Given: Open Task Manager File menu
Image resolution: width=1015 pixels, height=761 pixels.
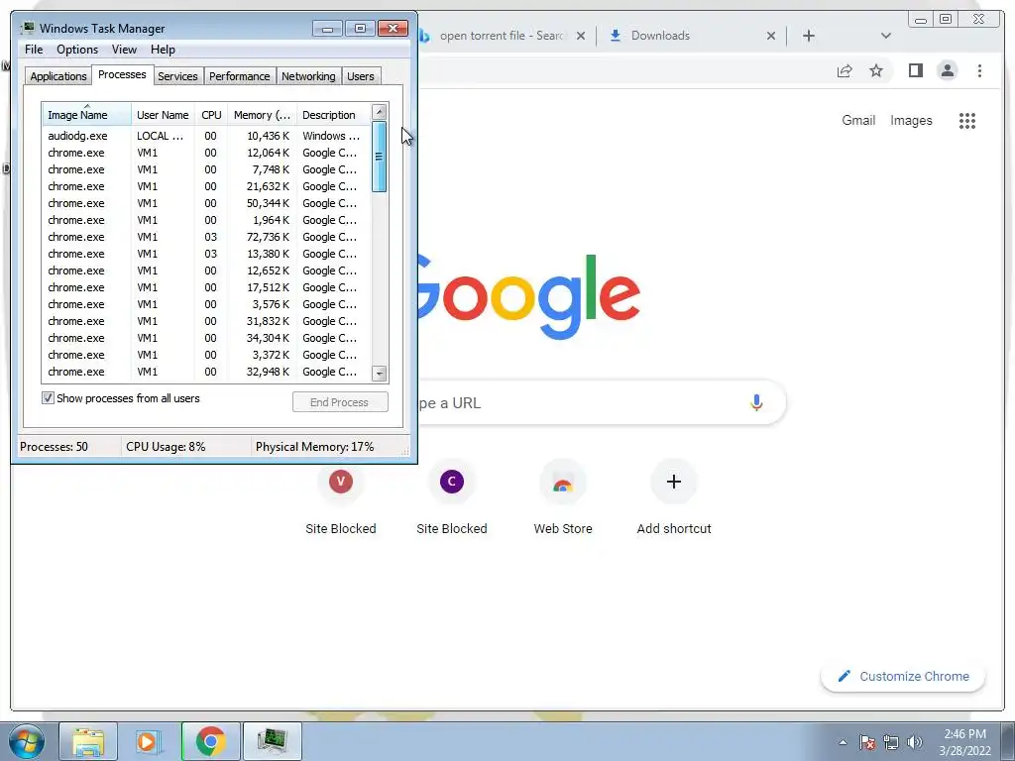Looking at the screenshot, I should point(34,50).
